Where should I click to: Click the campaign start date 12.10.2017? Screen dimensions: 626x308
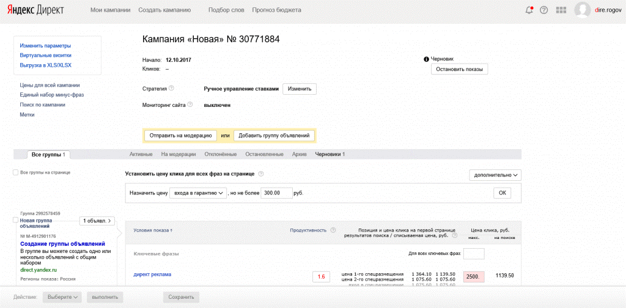click(178, 60)
